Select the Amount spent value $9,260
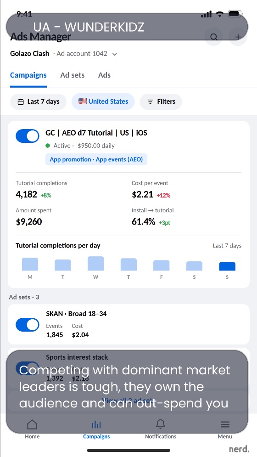Screen dimensions: 257x457 (x=29, y=222)
